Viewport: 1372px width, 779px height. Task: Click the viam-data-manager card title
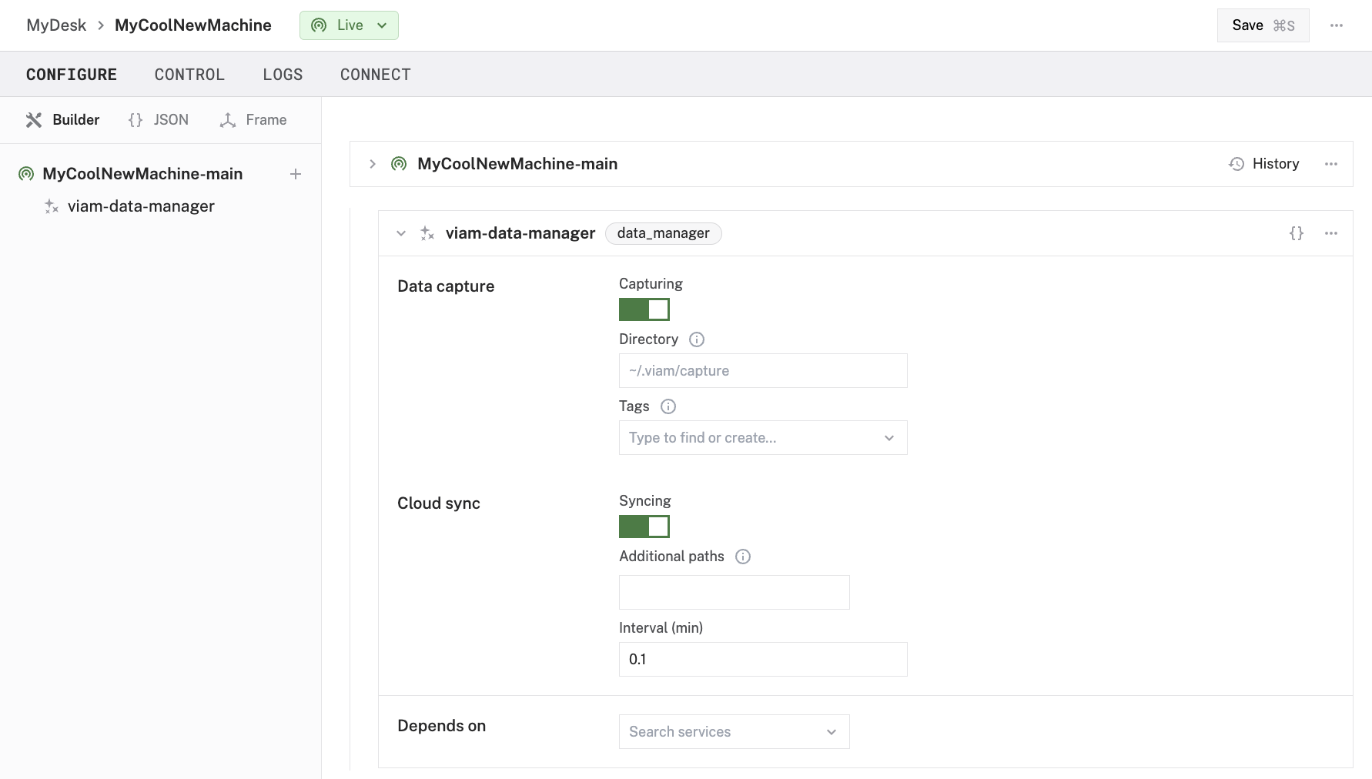[520, 233]
